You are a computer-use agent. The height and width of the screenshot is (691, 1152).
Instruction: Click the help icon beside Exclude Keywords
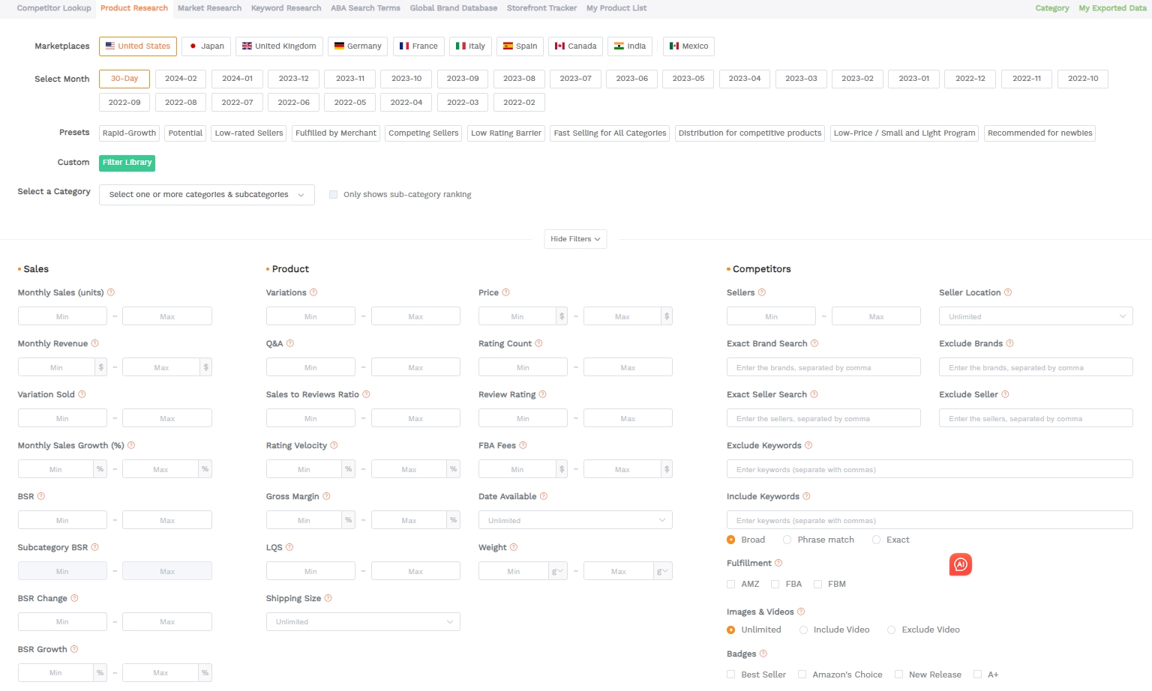click(x=809, y=445)
